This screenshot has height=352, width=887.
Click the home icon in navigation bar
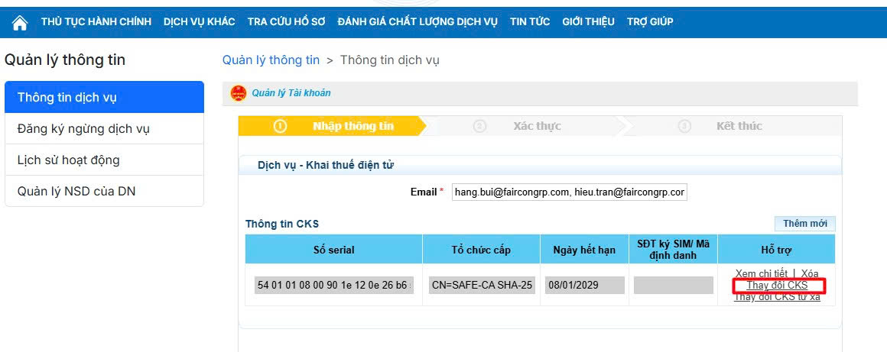click(20, 22)
